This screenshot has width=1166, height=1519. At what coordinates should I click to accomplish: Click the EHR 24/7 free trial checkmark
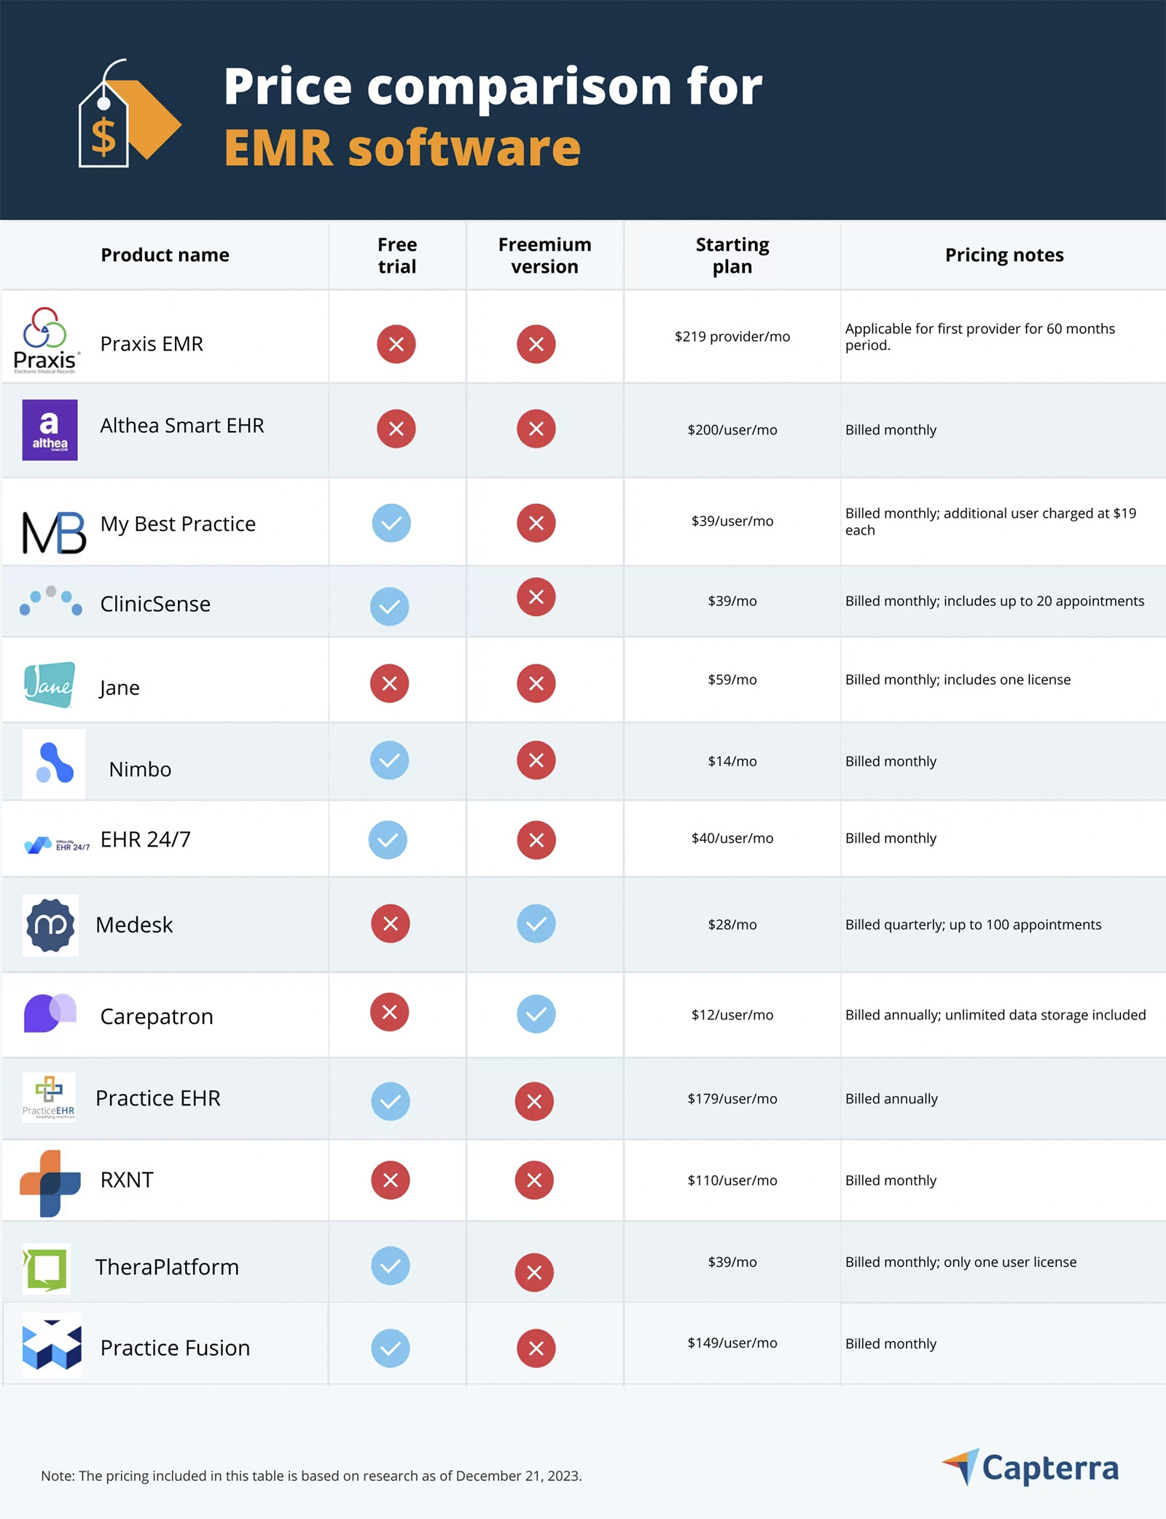388,839
